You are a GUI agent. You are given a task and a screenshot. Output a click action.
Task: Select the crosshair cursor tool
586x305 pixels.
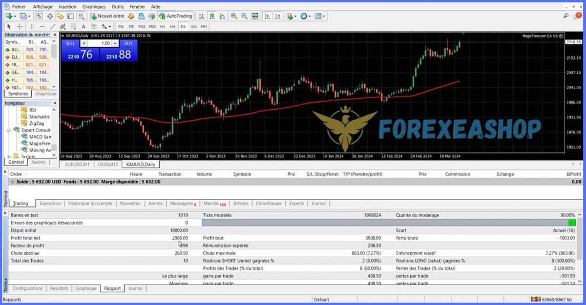point(20,26)
